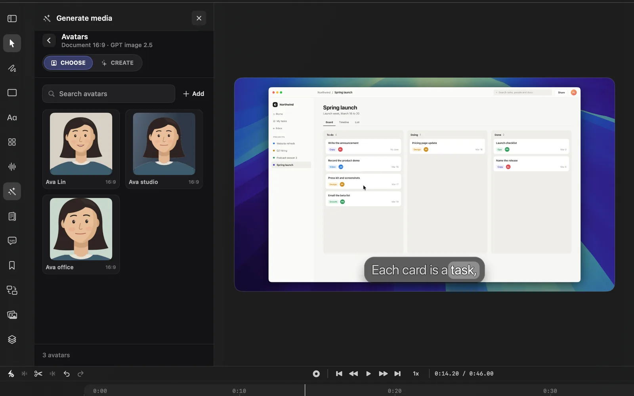
Task: Select the Ava studio avatar
Action: (x=164, y=149)
